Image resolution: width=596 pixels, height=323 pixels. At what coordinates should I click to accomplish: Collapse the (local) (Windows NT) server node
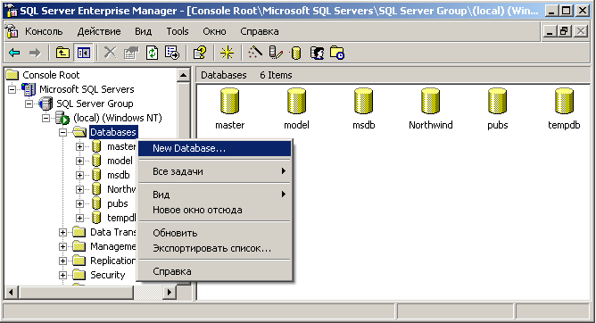[46, 118]
